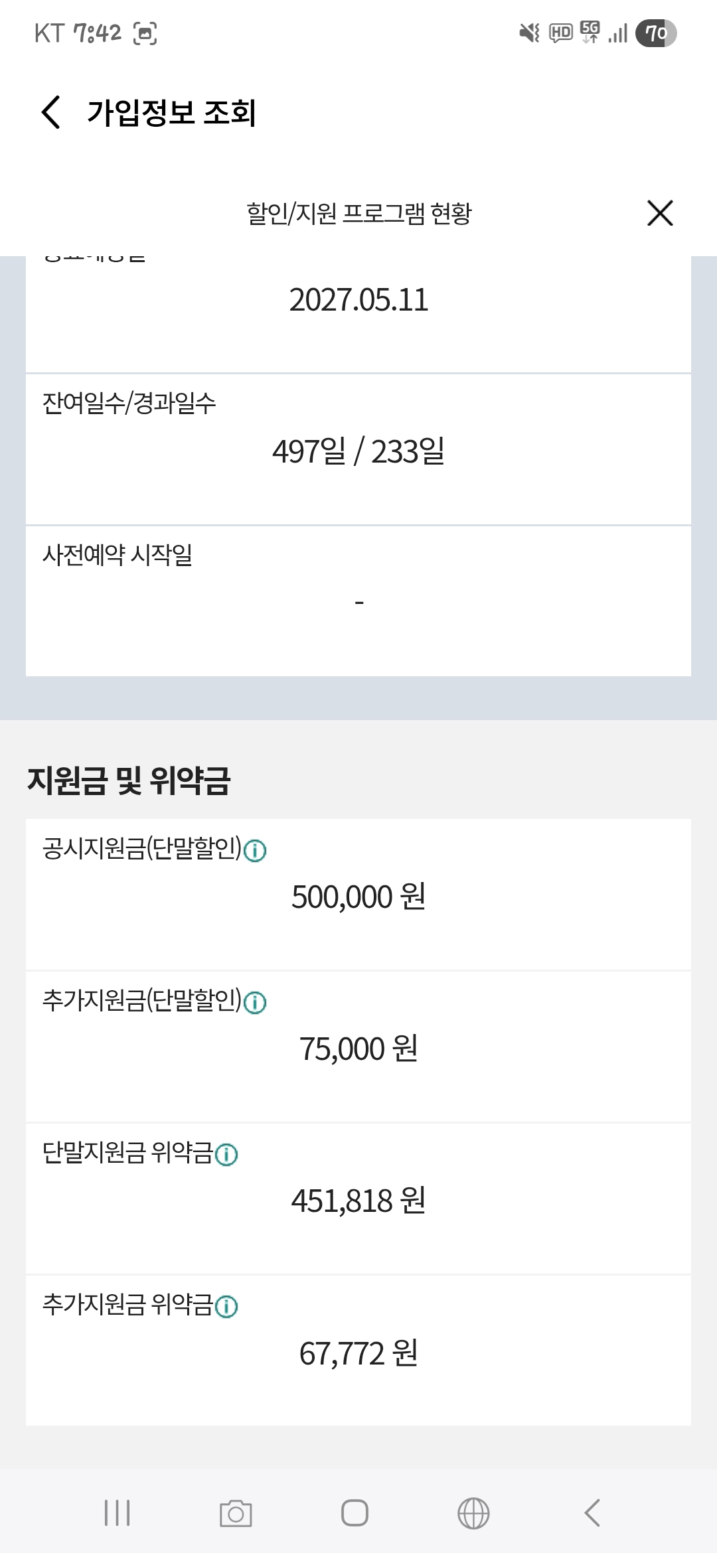Tap the globe icon in navigation bar
The height and width of the screenshot is (1553, 717).
(473, 1513)
